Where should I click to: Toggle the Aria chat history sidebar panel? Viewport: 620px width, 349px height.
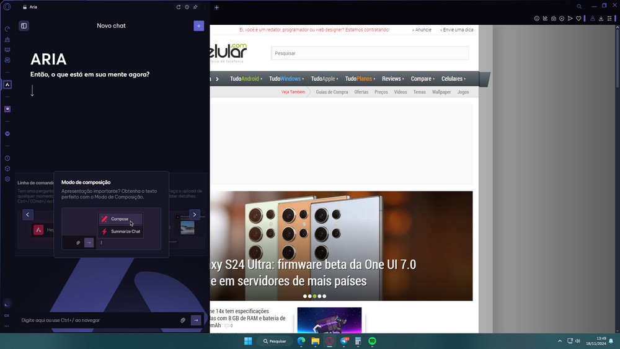[24, 26]
